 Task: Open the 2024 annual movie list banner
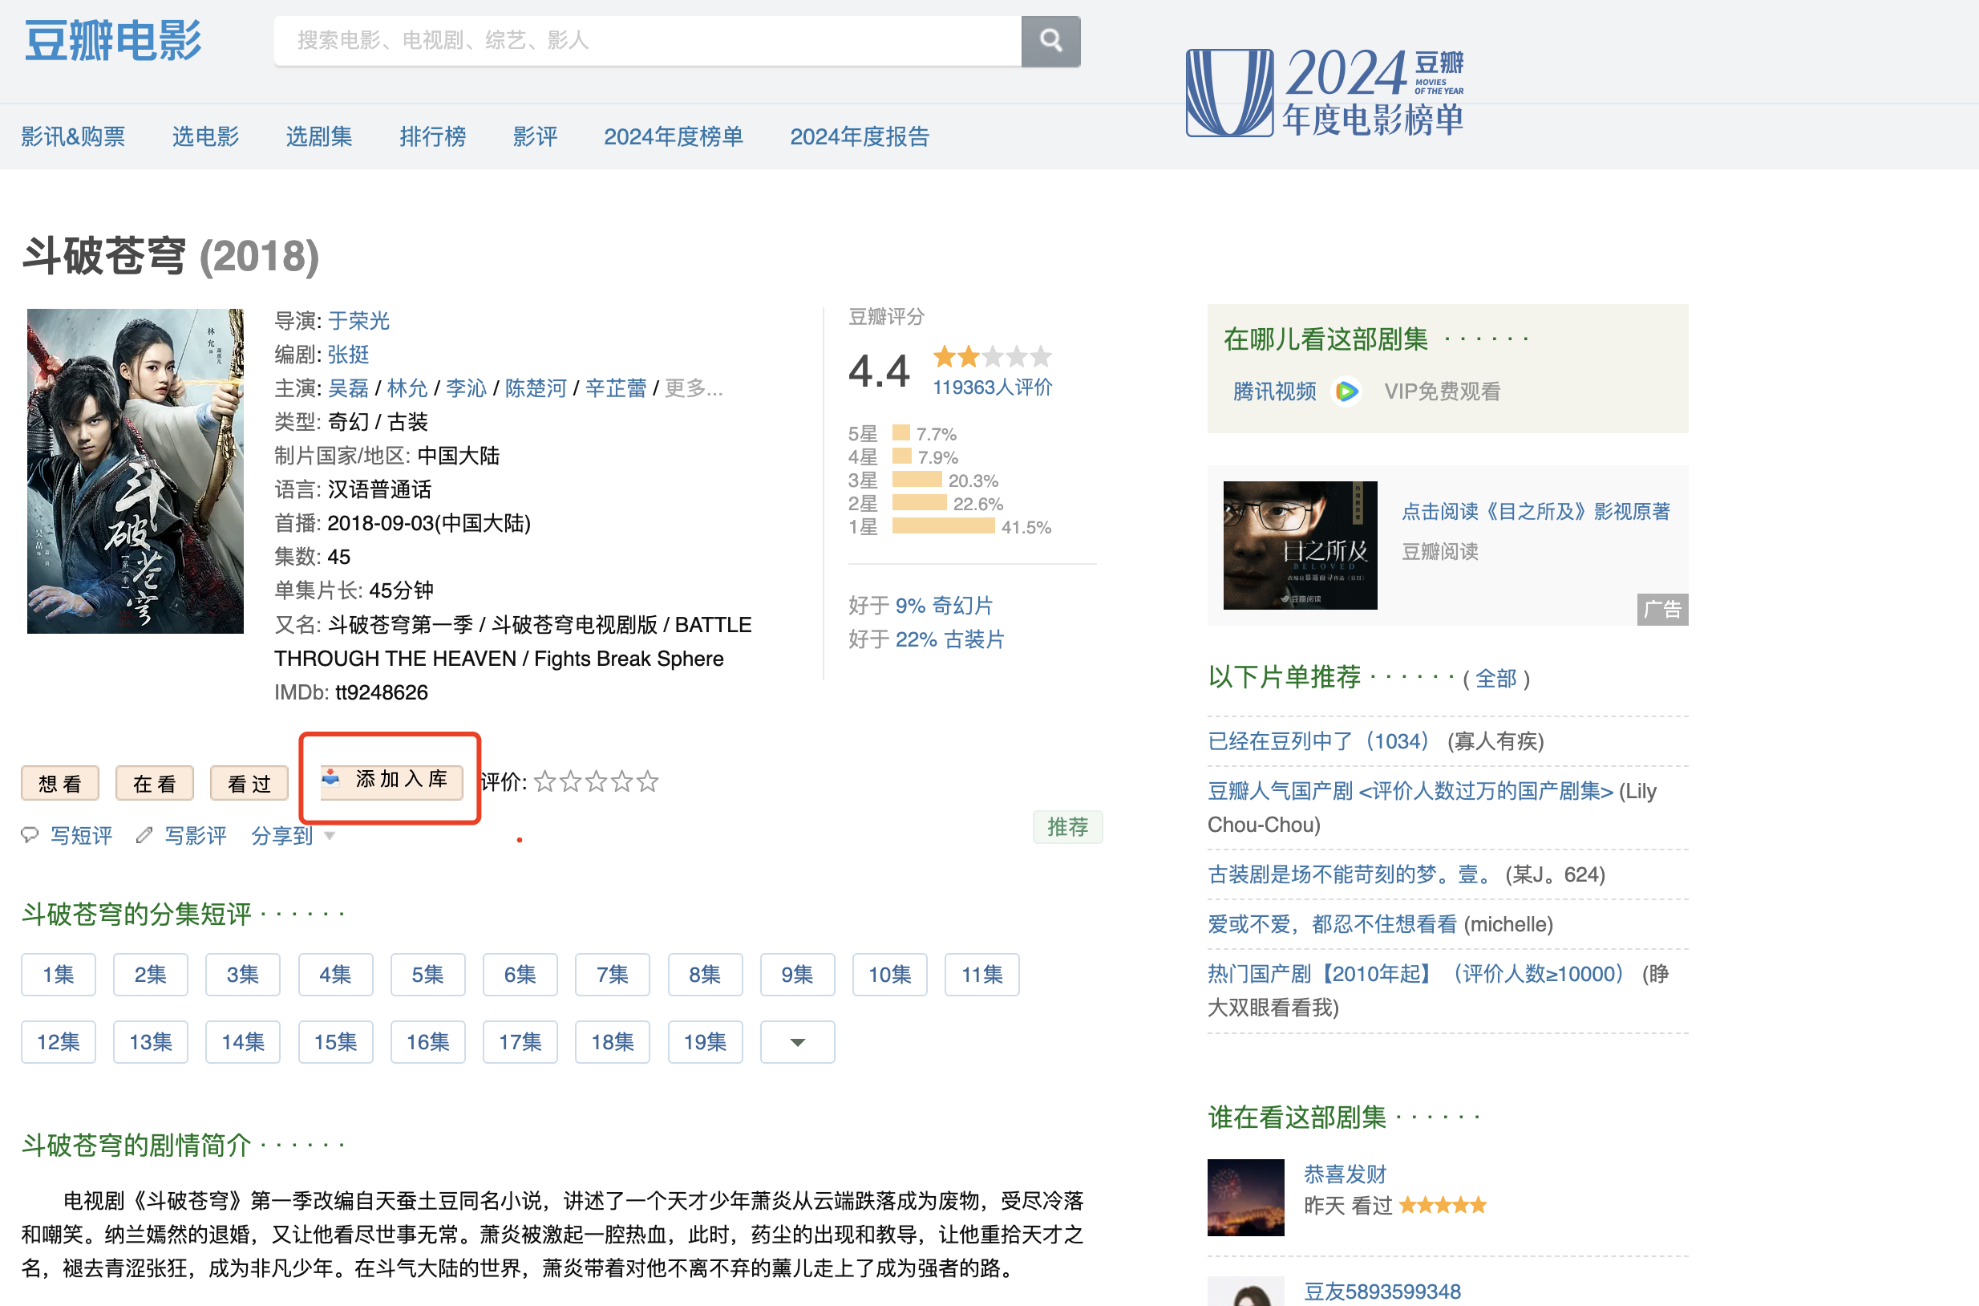click(x=1325, y=91)
